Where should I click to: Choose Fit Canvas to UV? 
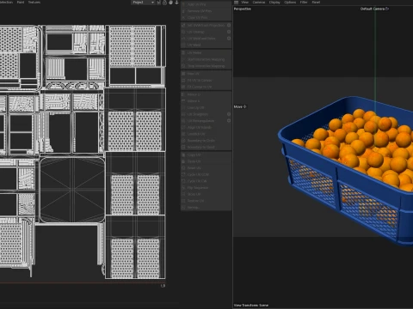click(200, 87)
